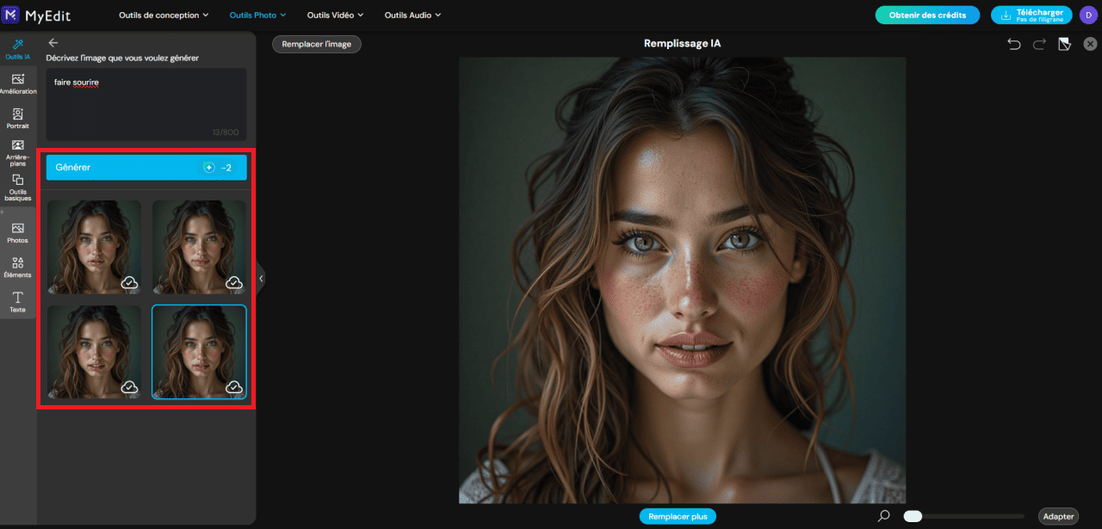This screenshot has width=1102, height=529.
Task: Click the back arrow in panel
Action: coord(53,42)
